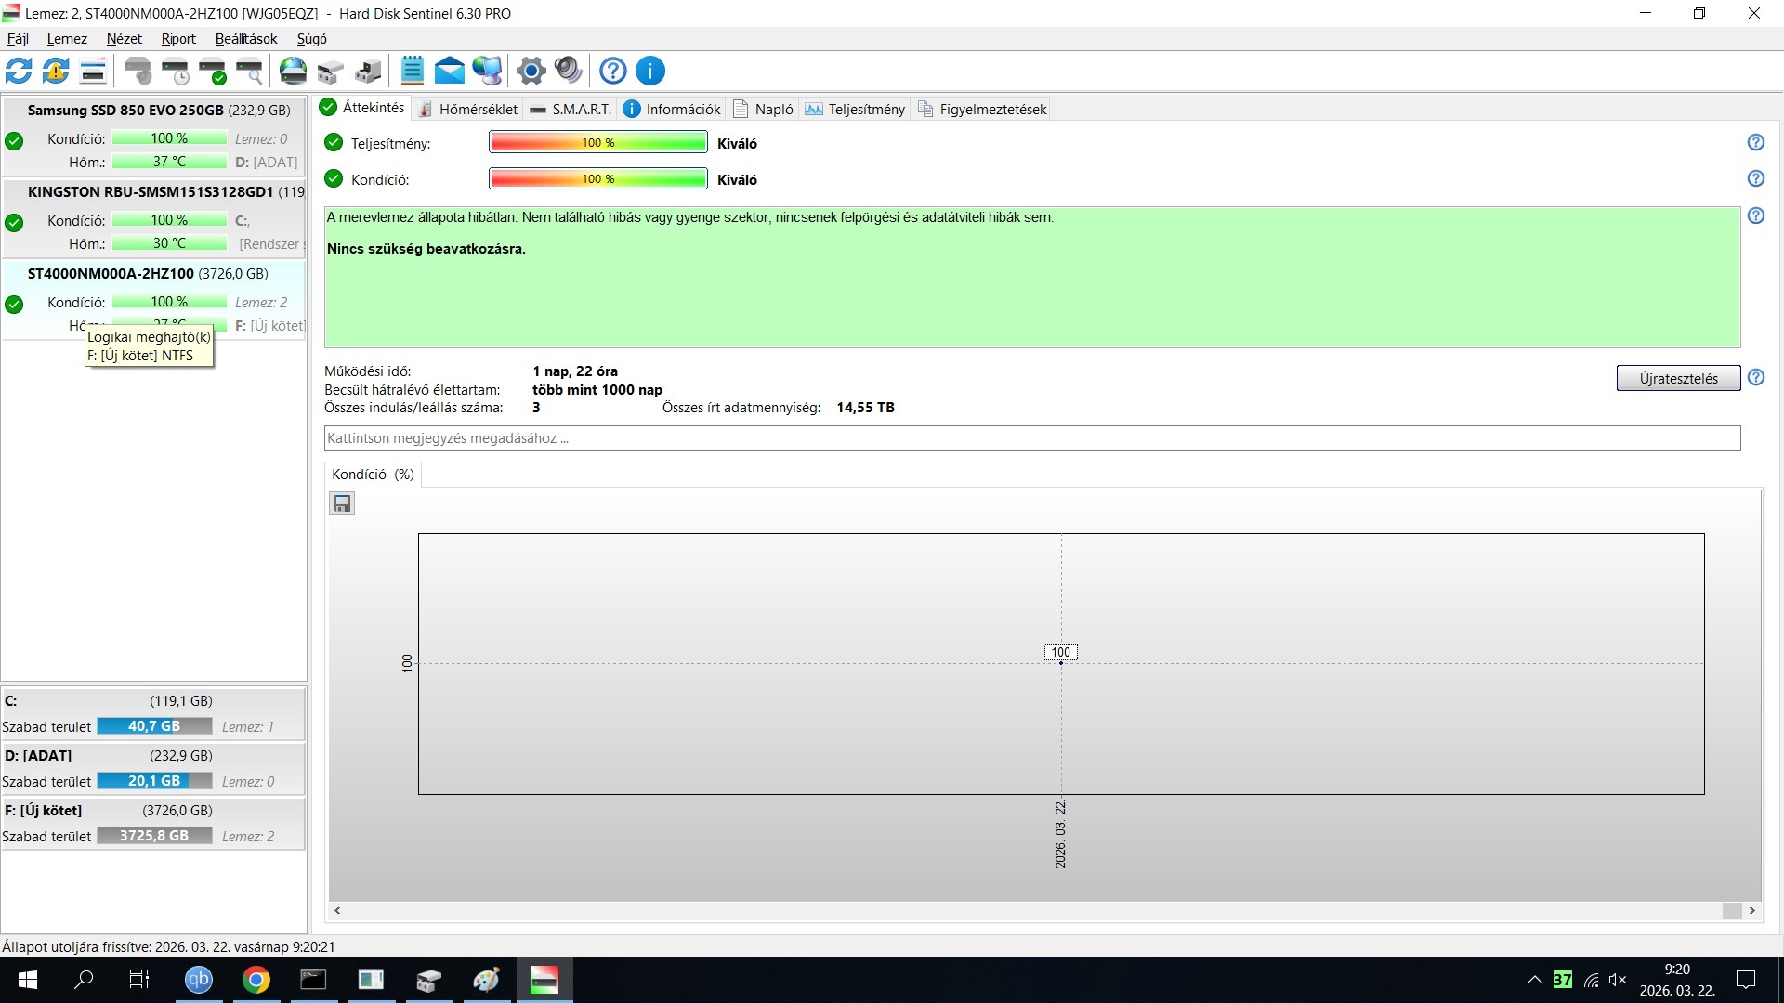Click the comment note input field
Viewport: 1784px width, 1003px height.
1031,438
